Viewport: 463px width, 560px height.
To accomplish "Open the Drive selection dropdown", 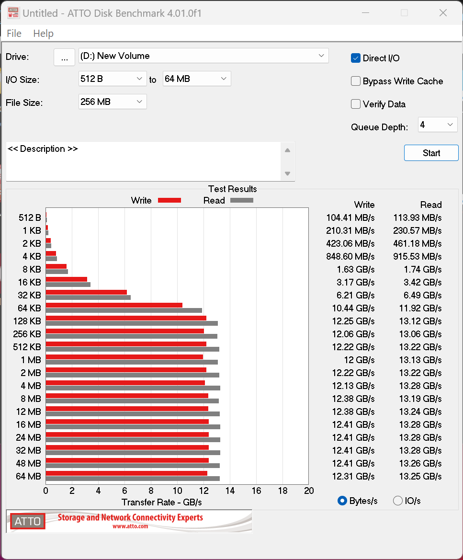I will (x=203, y=56).
